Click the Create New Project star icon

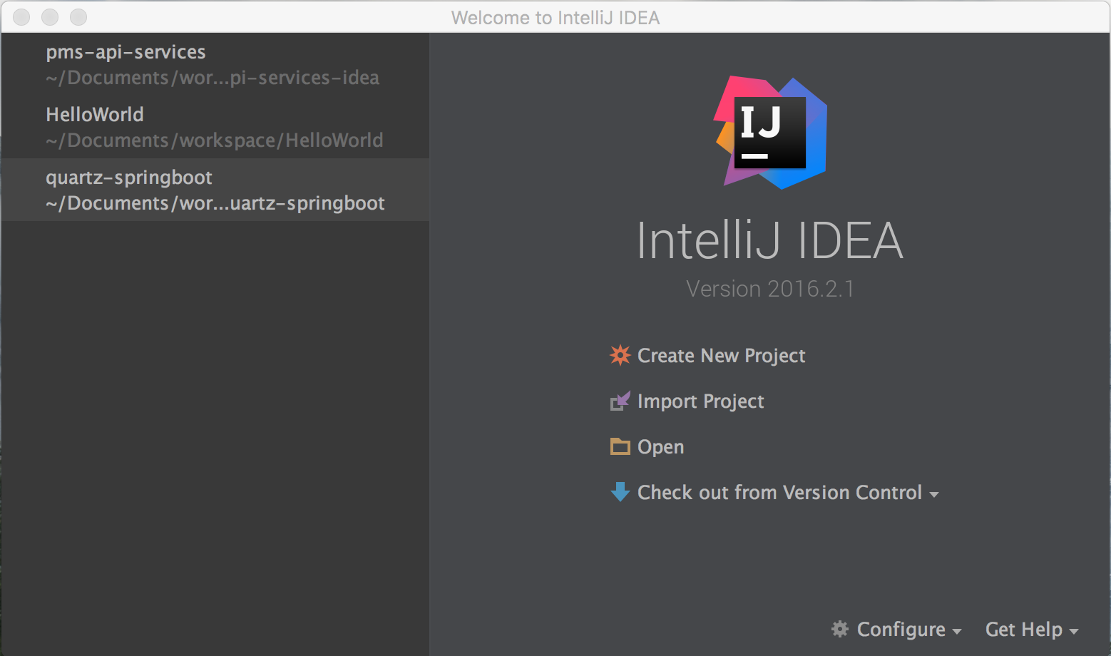coord(620,355)
